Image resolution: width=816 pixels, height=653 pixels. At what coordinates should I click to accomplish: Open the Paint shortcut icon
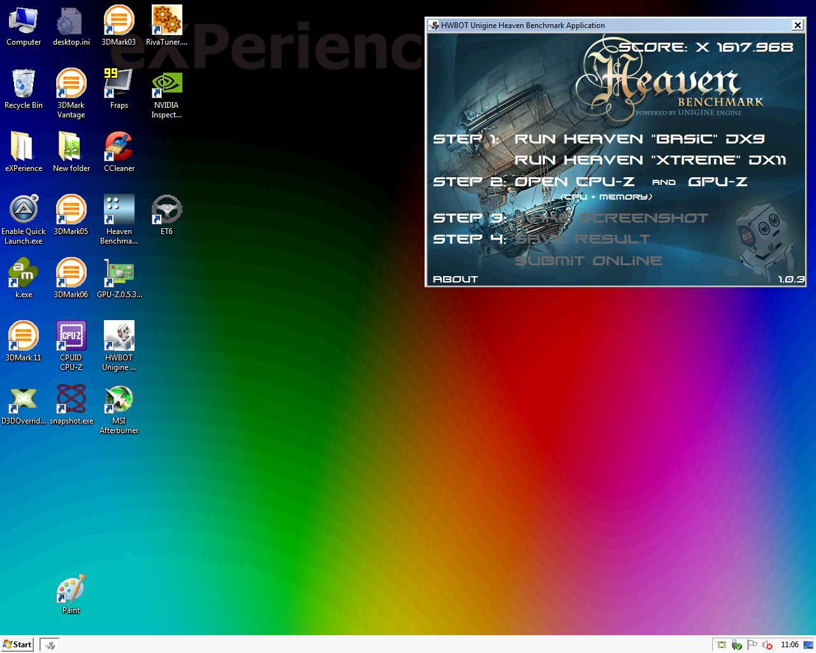[x=71, y=594]
